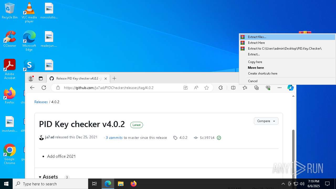
Task: Show hidden system tray icons
Action: tap(283, 184)
